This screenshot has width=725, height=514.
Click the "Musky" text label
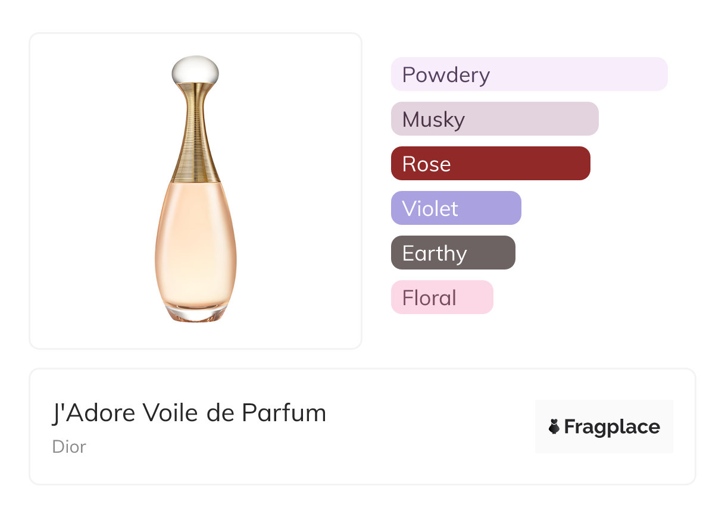pyautogui.click(x=433, y=120)
